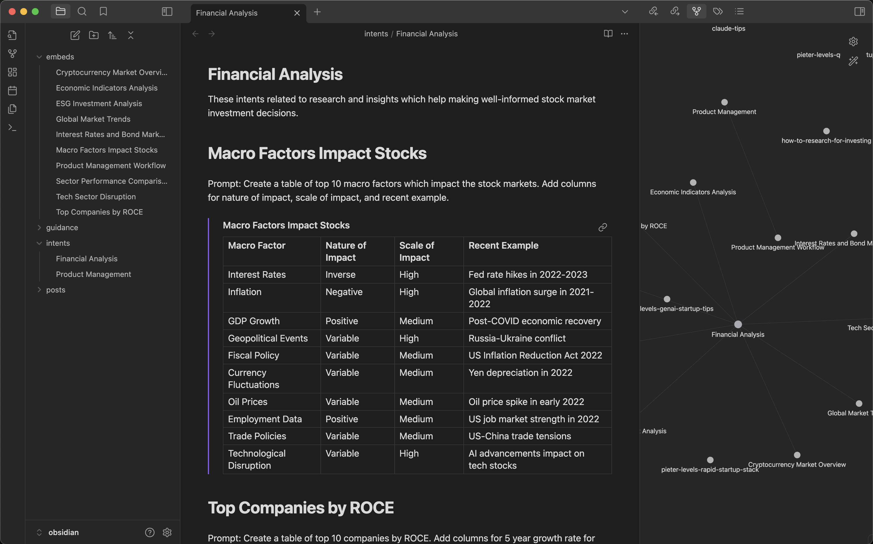Collapse all folders in the explorer
Image resolution: width=873 pixels, height=544 pixels.
coord(131,35)
